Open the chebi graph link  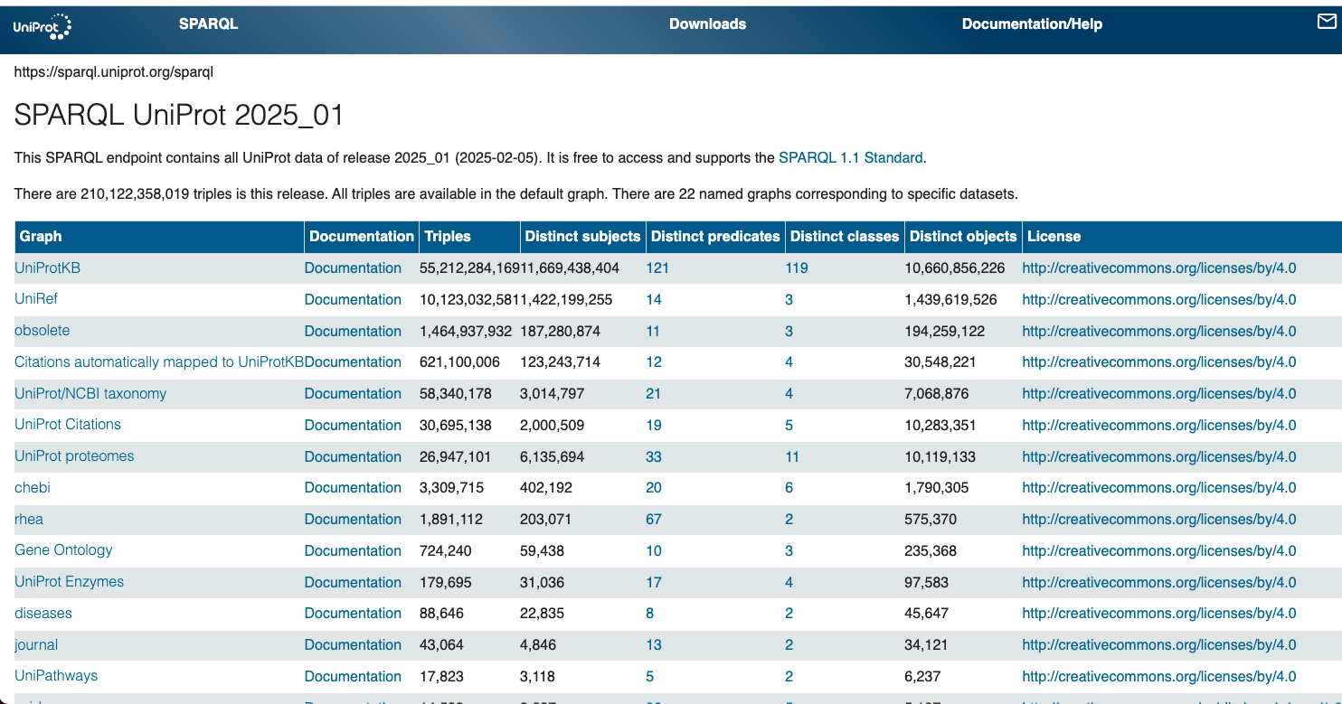33,487
